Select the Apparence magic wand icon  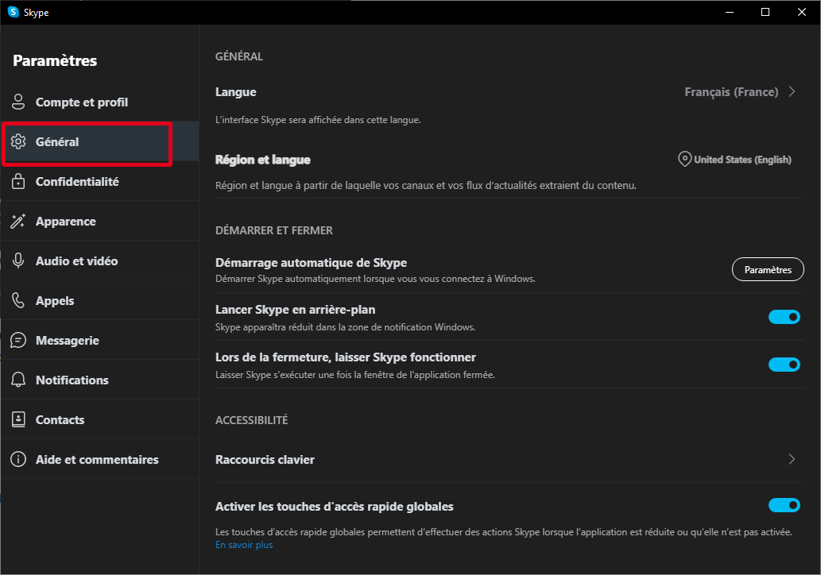[x=17, y=221]
